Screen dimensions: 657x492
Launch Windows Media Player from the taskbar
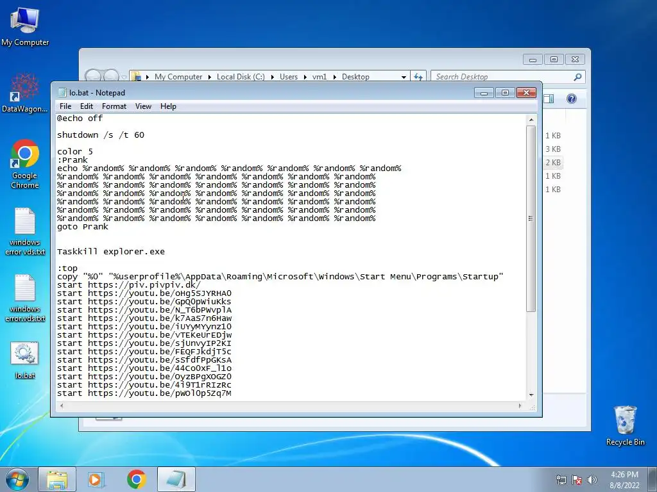(x=96, y=479)
